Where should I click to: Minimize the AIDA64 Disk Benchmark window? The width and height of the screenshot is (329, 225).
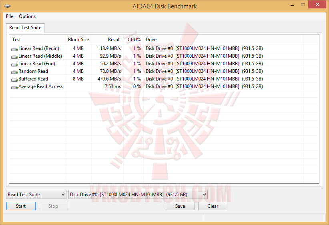[292, 5]
